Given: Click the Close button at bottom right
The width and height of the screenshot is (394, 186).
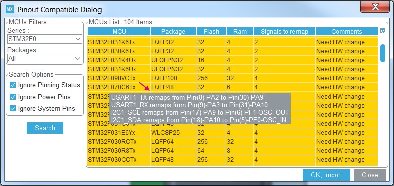Looking at the screenshot, I should tap(370, 175).
